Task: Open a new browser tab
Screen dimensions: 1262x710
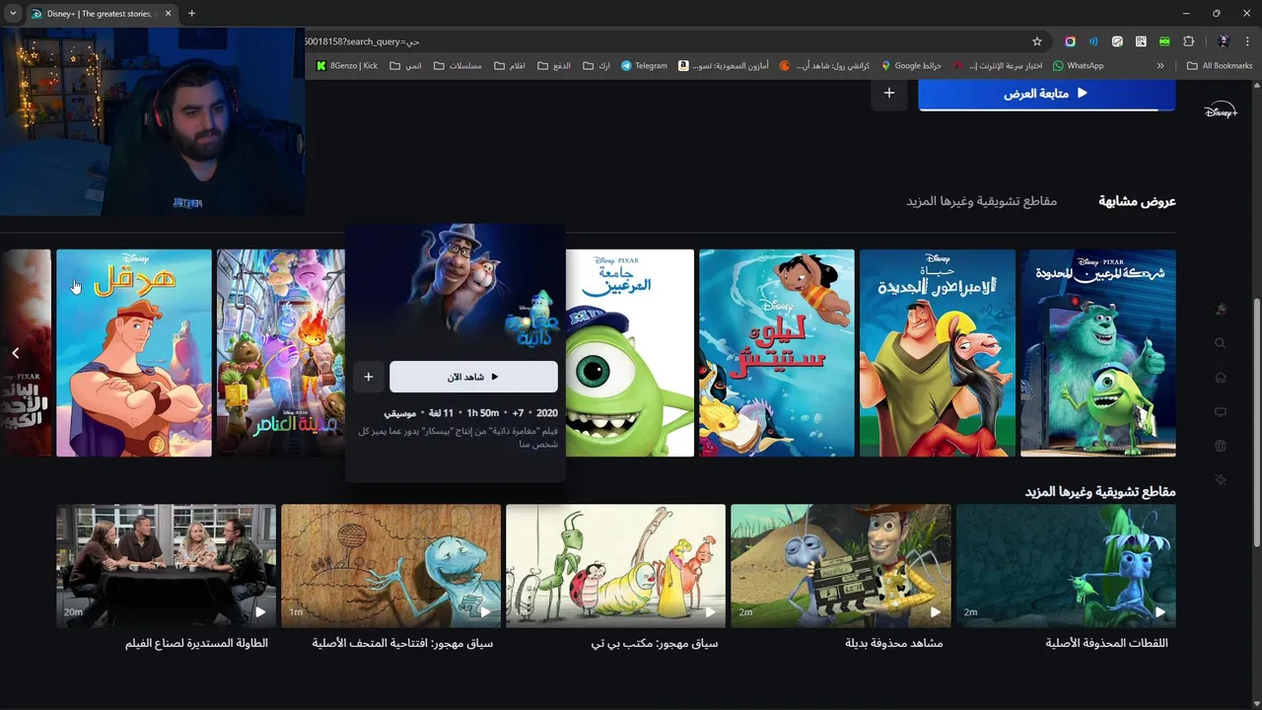Action: pos(191,14)
